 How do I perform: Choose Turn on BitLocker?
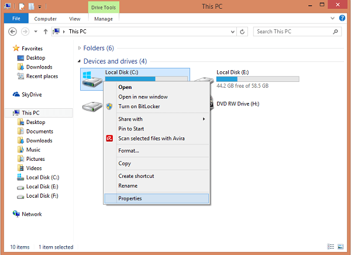click(156, 106)
